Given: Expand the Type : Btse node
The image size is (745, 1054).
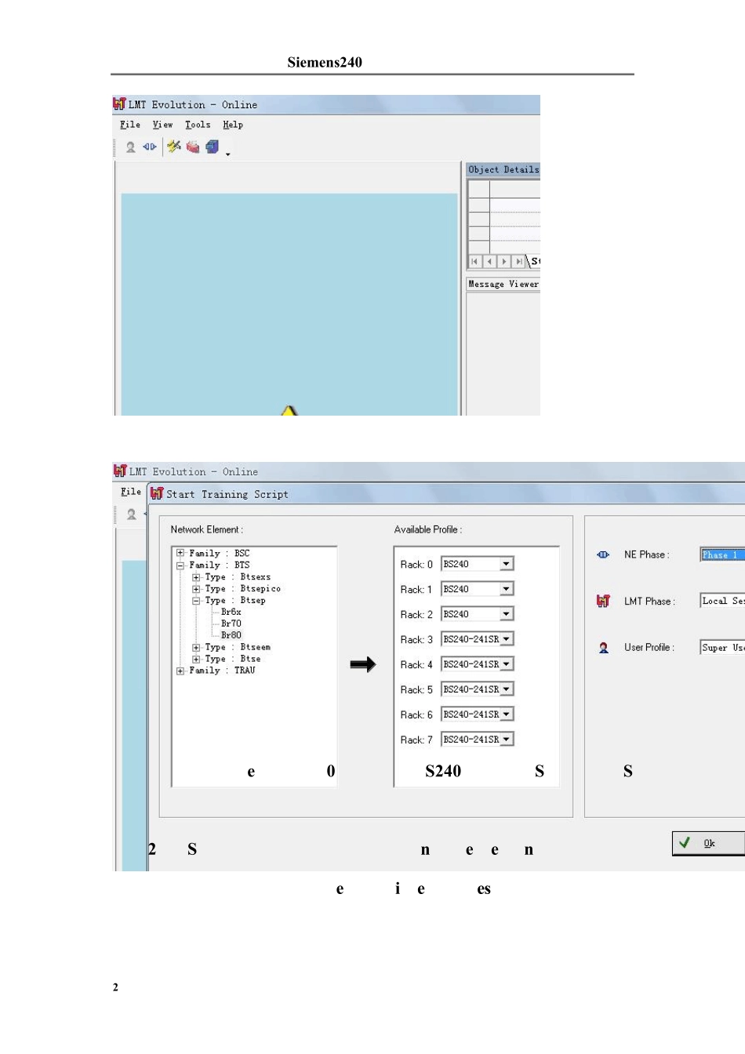Looking at the screenshot, I should click(x=196, y=660).
